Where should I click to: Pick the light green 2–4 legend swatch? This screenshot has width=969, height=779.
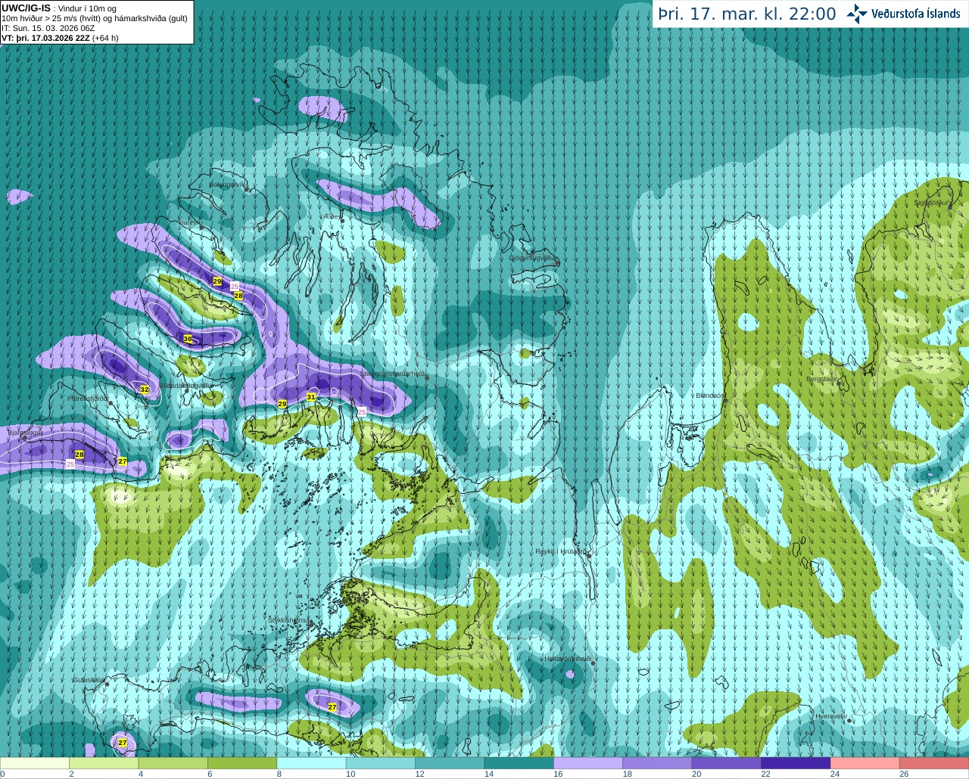point(104,763)
